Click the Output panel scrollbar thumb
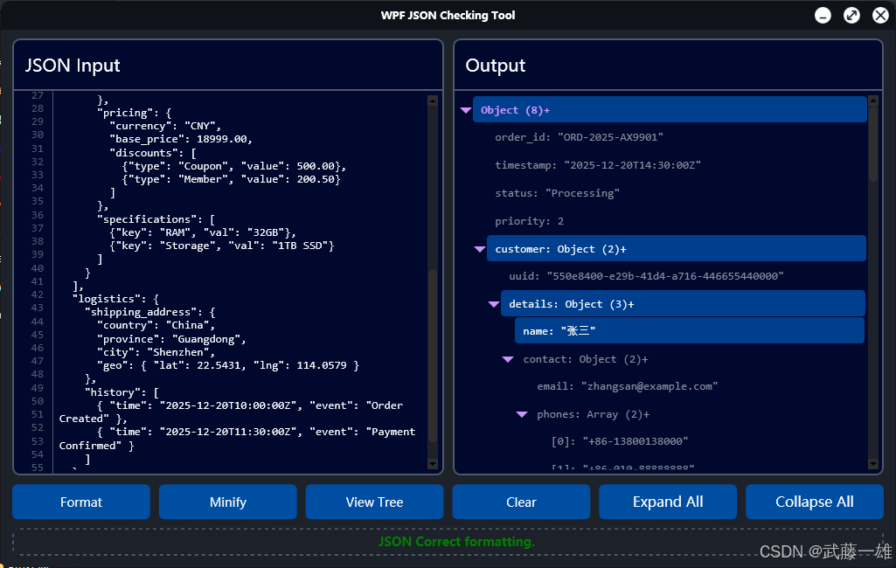This screenshot has height=568, width=896. pyautogui.click(x=872, y=144)
